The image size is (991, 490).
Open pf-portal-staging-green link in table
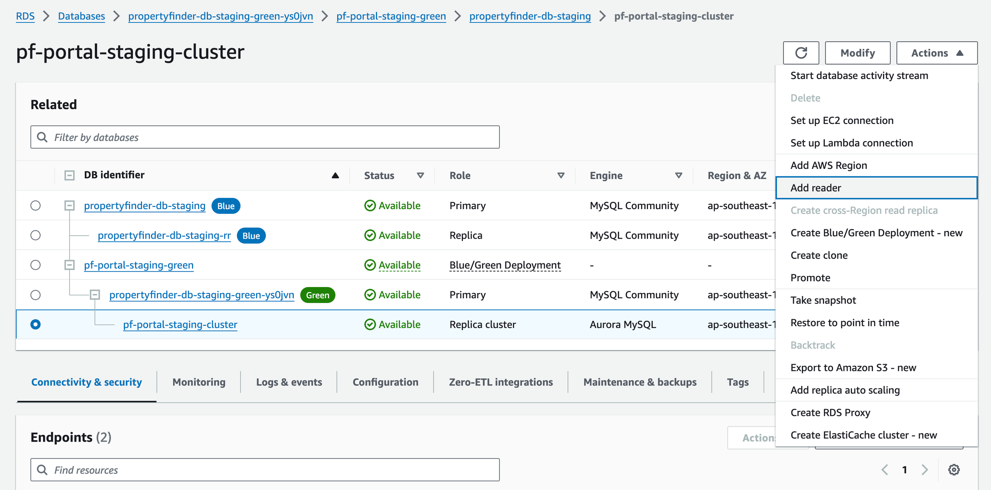139,265
